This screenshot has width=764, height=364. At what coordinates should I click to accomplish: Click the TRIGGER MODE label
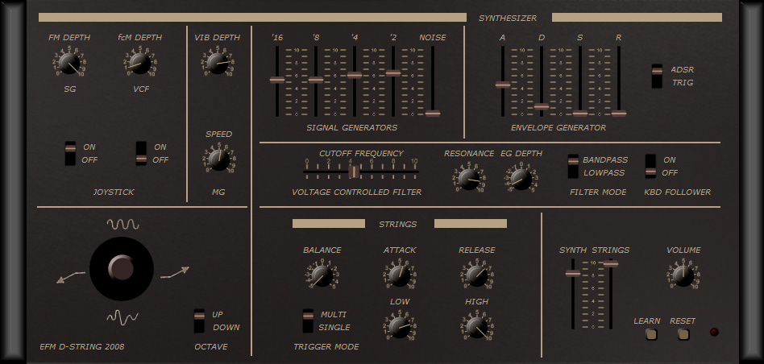coord(326,347)
